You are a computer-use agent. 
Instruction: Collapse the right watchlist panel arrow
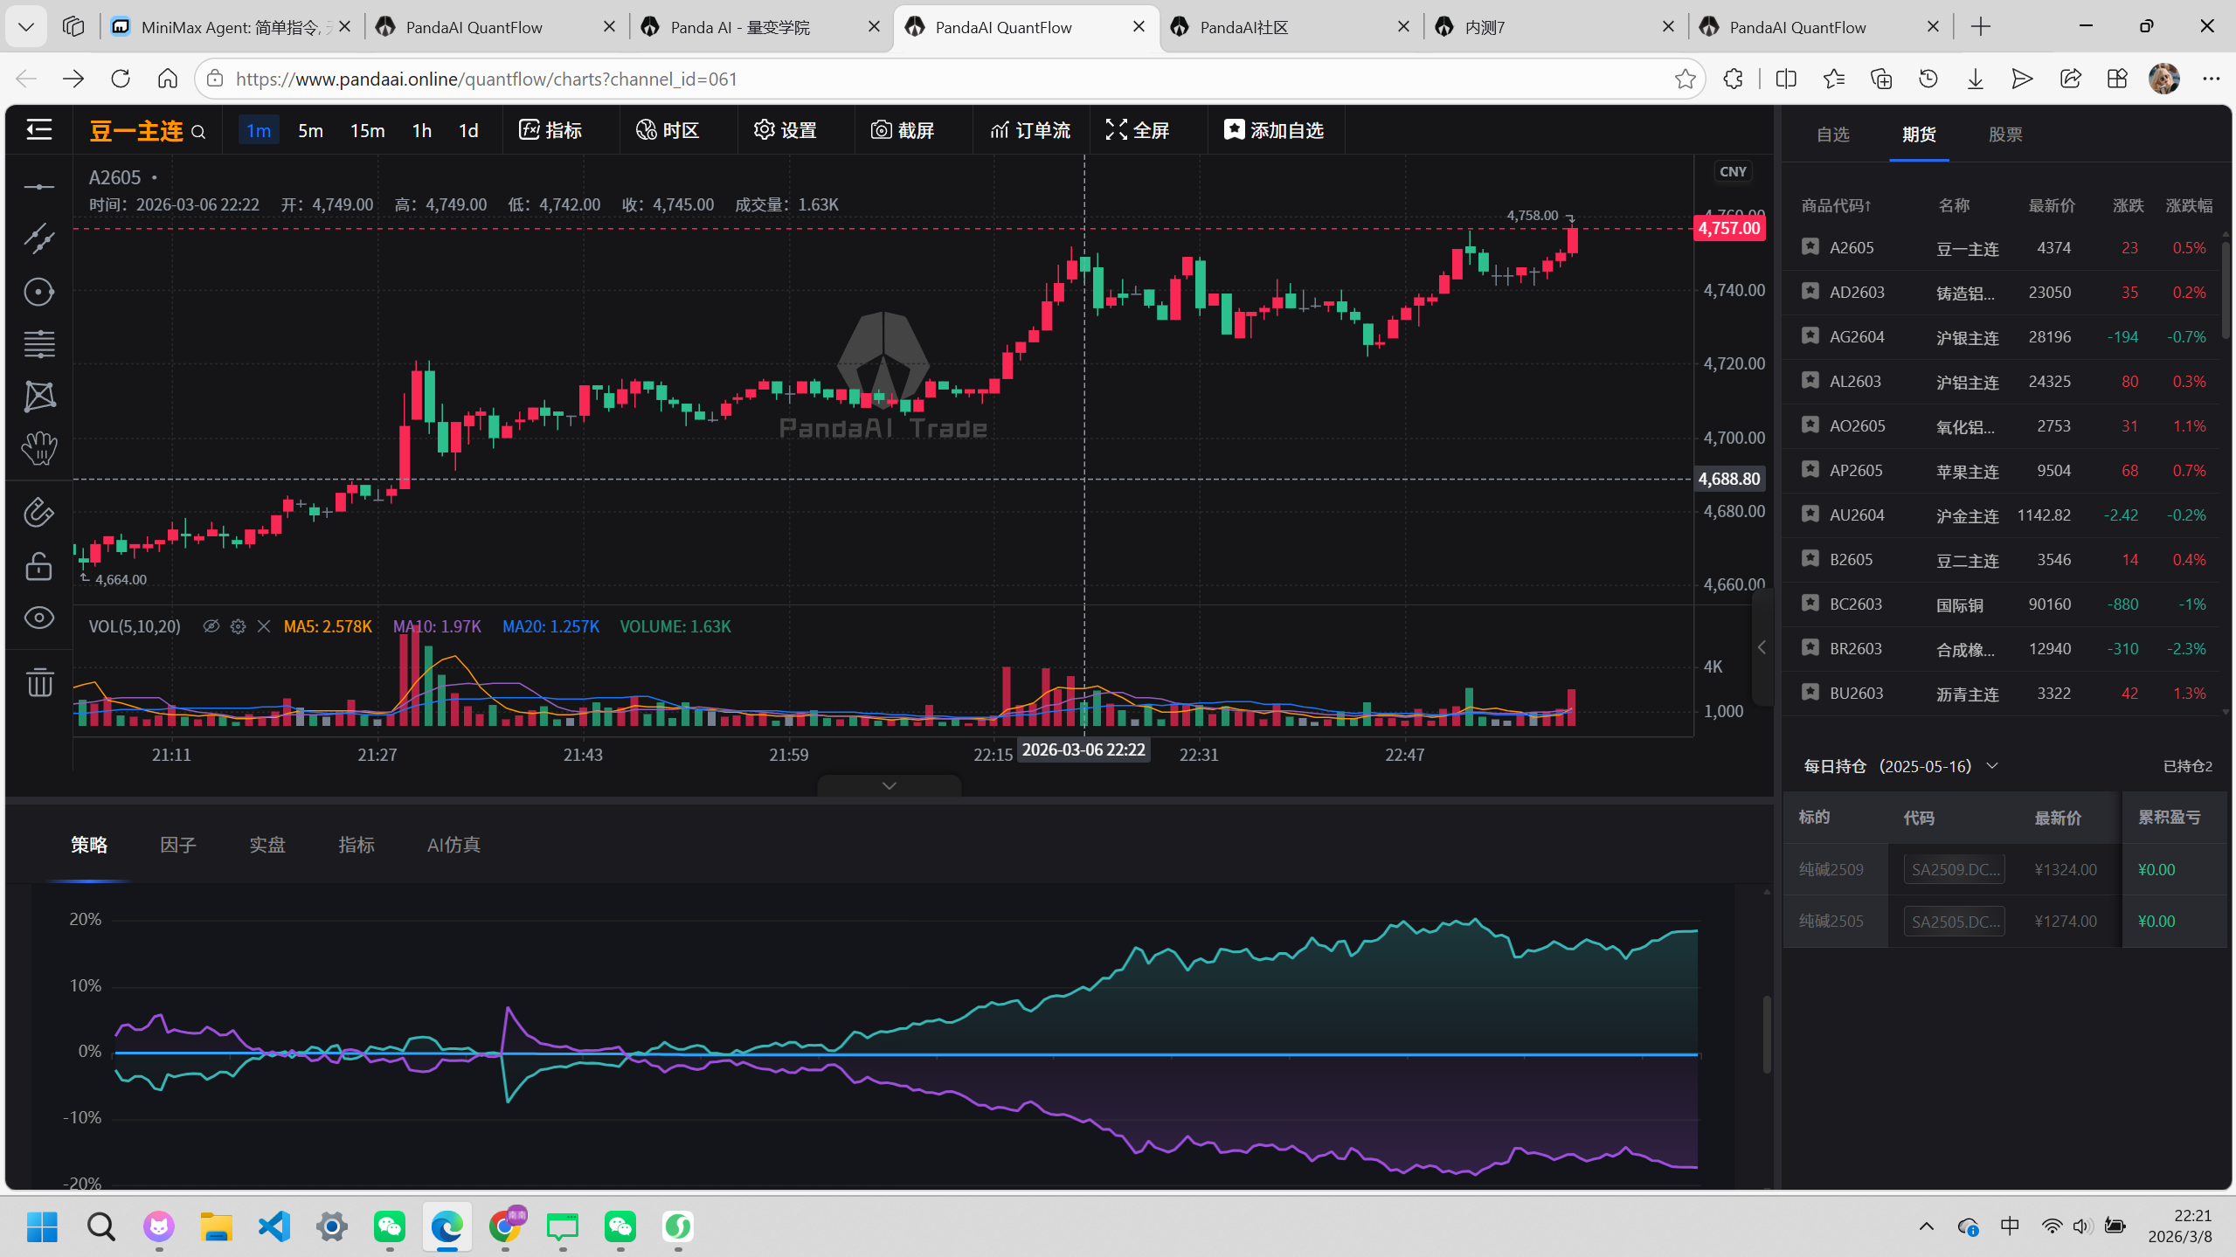[1762, 647]
